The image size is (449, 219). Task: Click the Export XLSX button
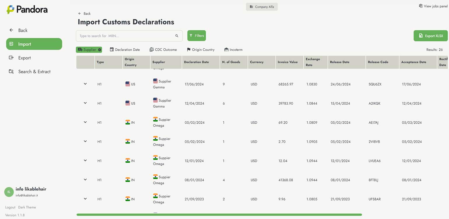point(430,36)
